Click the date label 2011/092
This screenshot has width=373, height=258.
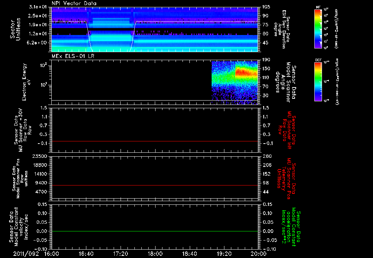tap(26, 254)
